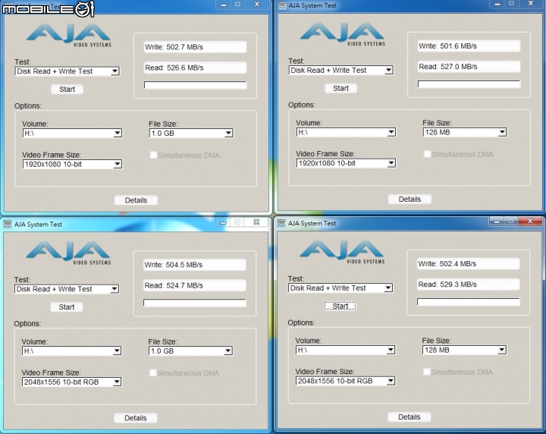Open the 1920x1080 10-bit dropdown in the Write 501.6 window

[346, 163]
